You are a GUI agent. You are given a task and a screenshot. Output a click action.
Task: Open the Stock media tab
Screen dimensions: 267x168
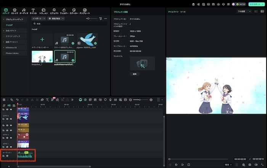(14, 10)
